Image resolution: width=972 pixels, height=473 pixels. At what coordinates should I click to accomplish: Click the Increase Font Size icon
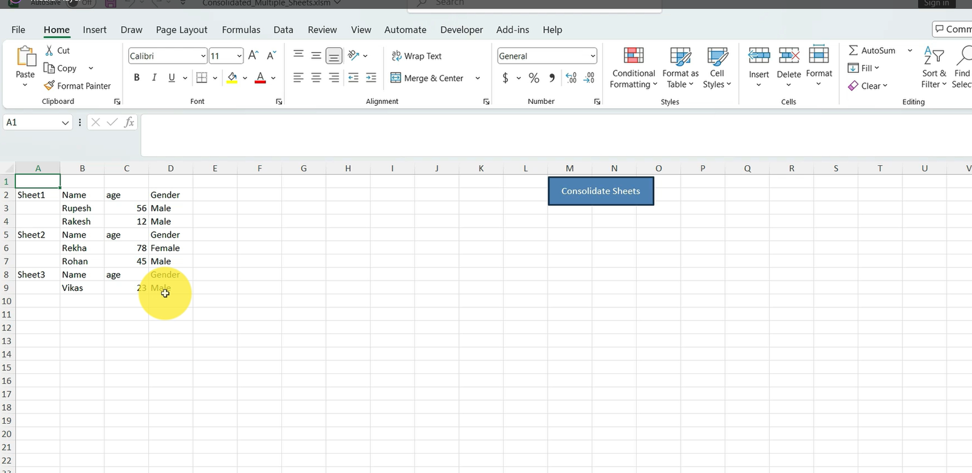point(254,56)
